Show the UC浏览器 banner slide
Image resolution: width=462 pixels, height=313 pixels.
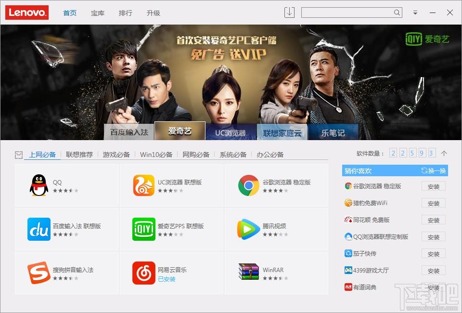point(230,132)
